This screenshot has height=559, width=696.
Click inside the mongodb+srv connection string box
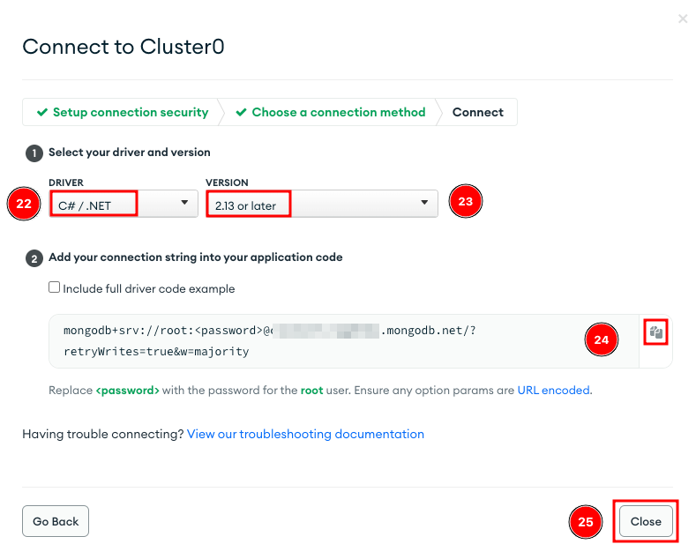344,341
